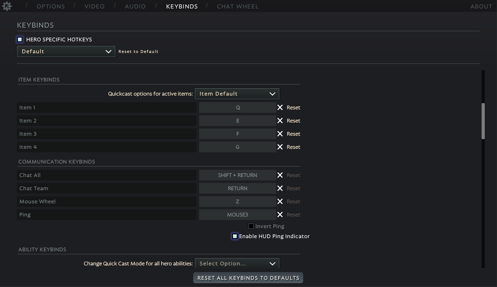Open the Quick Cast Mode Select Option dropdown
497x287 pixels.
237,264
